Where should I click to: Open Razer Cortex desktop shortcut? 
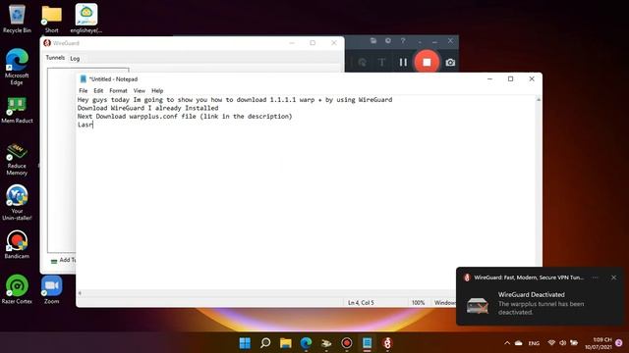tap(17, 289)
